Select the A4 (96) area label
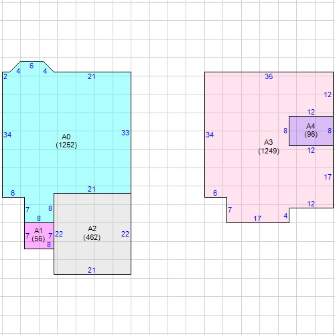 311,130
